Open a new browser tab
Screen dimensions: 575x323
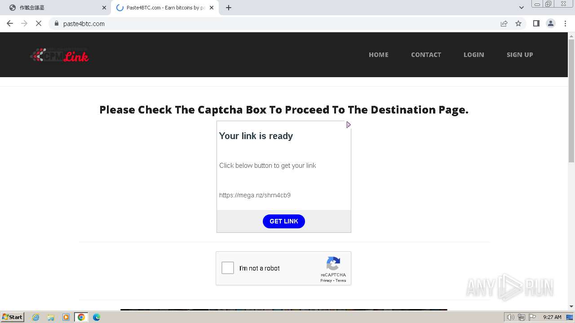click(x=229, y=8)
